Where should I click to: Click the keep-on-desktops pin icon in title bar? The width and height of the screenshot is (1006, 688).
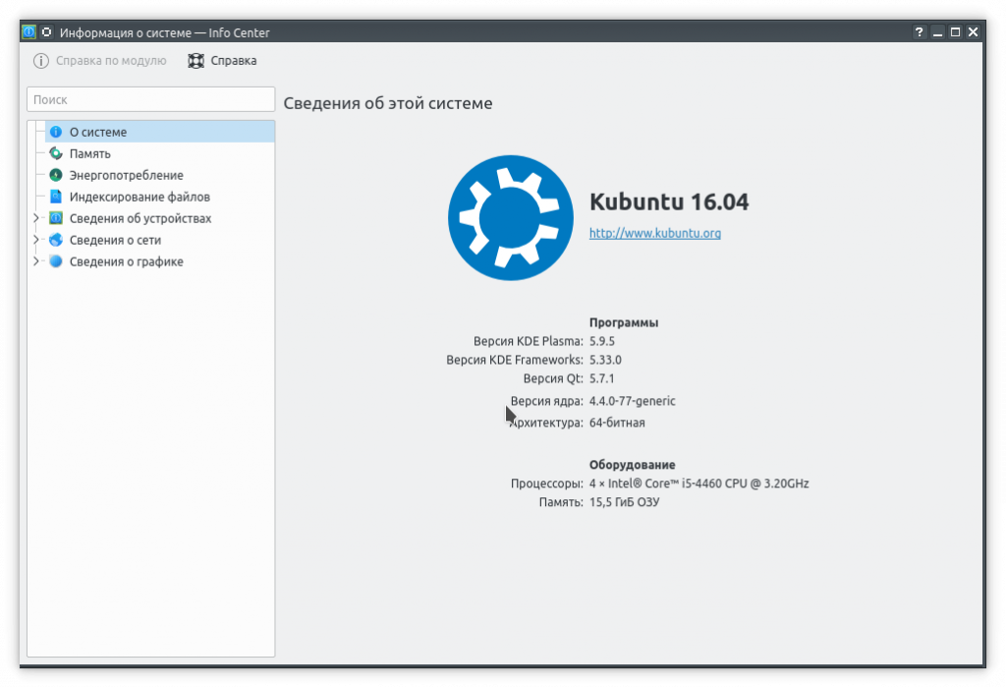[47, 31]
